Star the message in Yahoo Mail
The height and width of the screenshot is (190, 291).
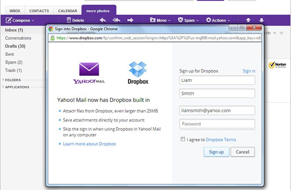click(281, 33)
